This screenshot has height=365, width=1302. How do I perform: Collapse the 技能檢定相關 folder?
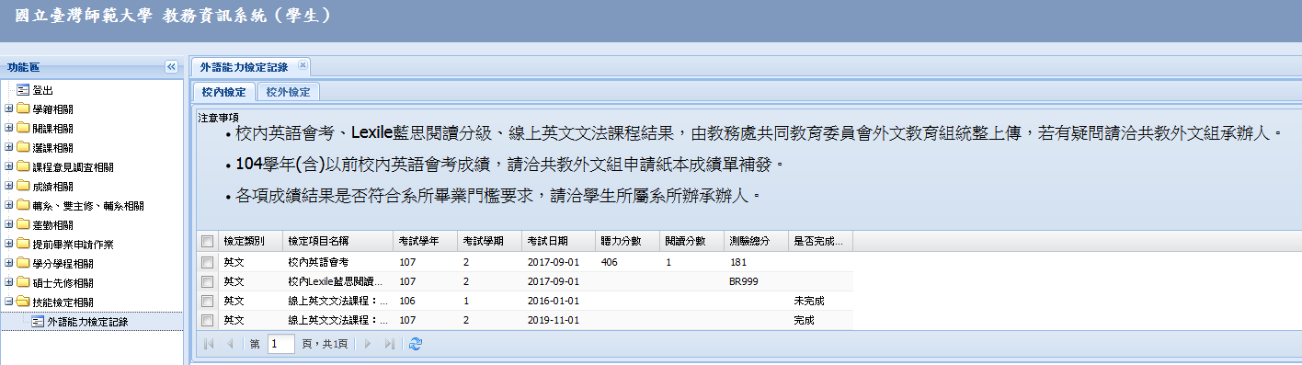[8, 302]
